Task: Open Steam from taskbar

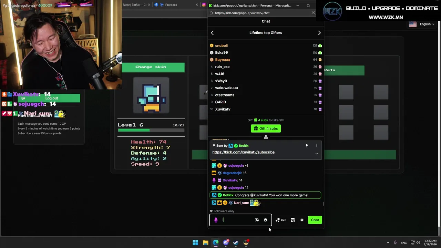Action: [x=236, y=242]
